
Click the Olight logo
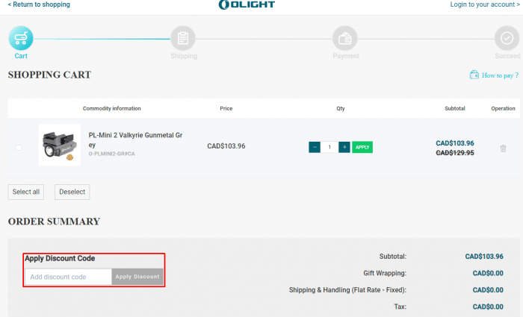pyautogui.click(x=247, y=4)
